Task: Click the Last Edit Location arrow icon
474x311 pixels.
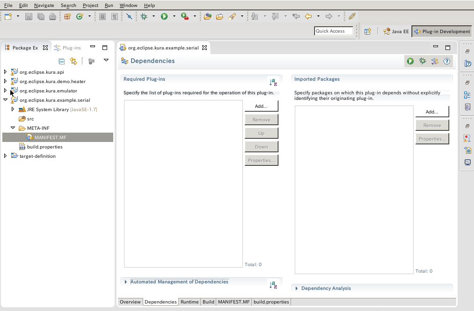Action: coord(296,17)
